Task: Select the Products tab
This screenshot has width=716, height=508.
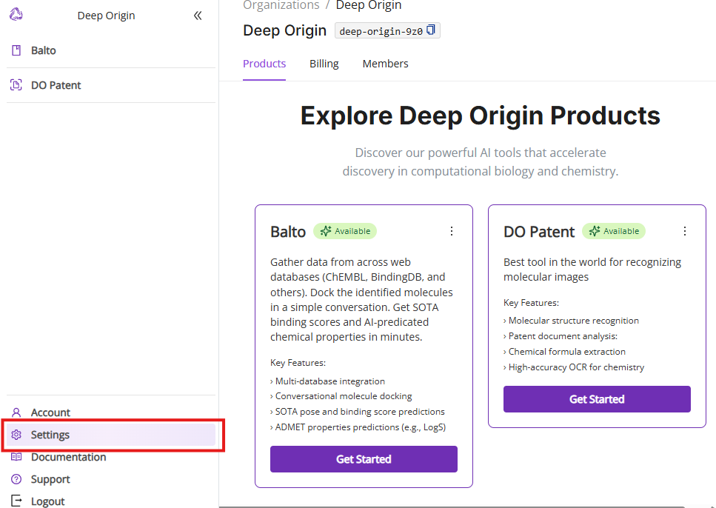Action: click(264, 64)
